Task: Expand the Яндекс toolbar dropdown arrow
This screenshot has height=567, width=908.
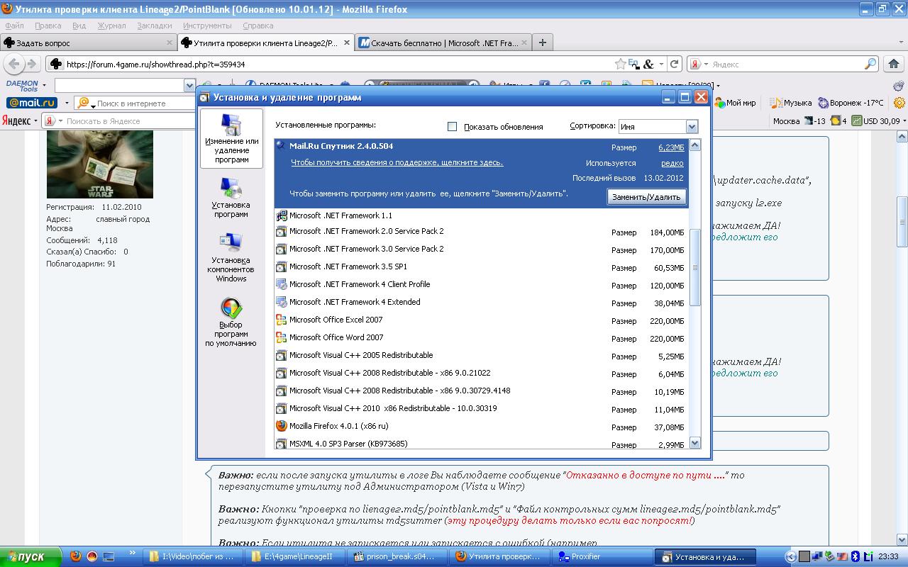Action: (x=35, y=120)
